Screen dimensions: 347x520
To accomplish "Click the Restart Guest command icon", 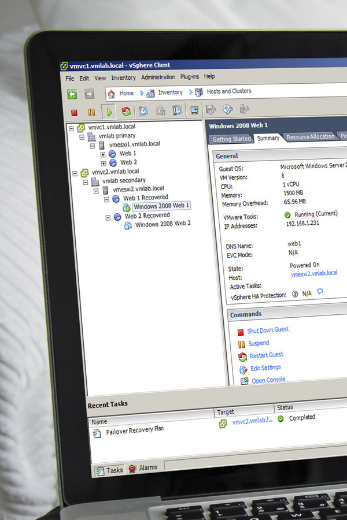I will tap(243, 357).
